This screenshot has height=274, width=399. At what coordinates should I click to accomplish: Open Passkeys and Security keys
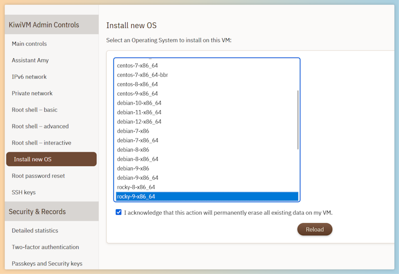click(47, 264)
